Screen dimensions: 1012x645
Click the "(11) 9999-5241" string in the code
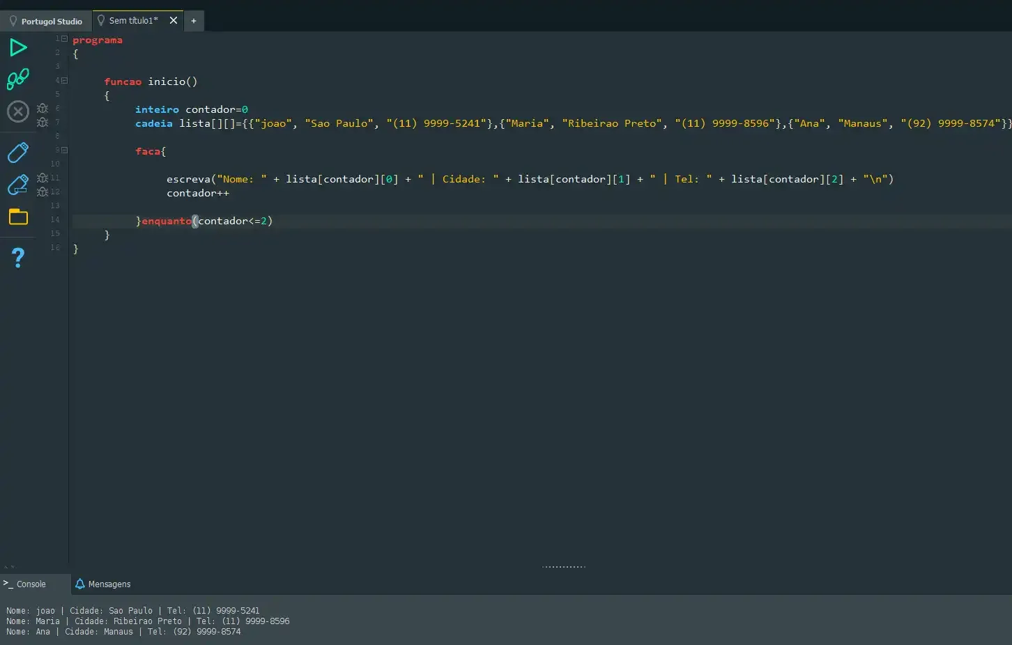point(436,123)
